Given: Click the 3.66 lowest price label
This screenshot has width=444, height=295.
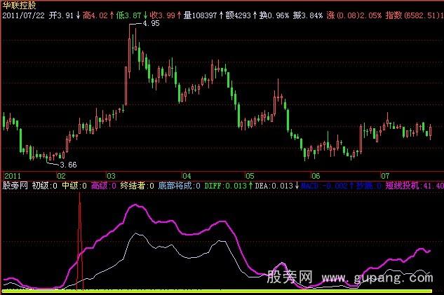Looking at the screenshot, I should [x=68, y=165].
